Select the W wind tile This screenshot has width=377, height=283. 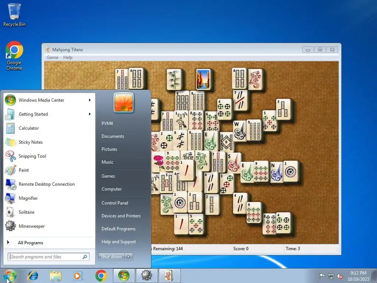239,131
